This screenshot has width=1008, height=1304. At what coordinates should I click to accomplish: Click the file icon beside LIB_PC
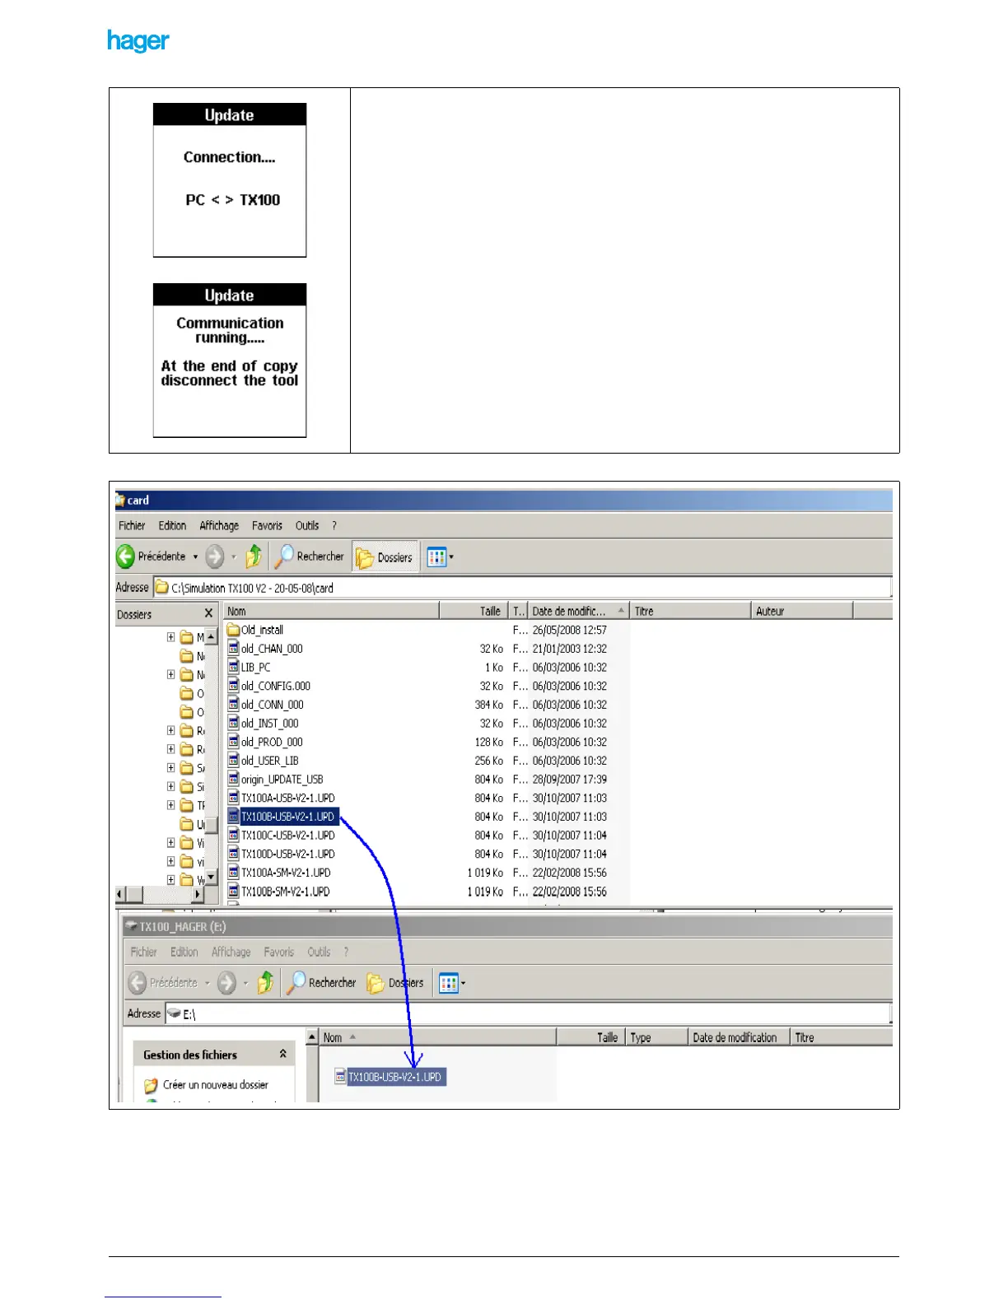pyautogui.click(x=233, y=668)
